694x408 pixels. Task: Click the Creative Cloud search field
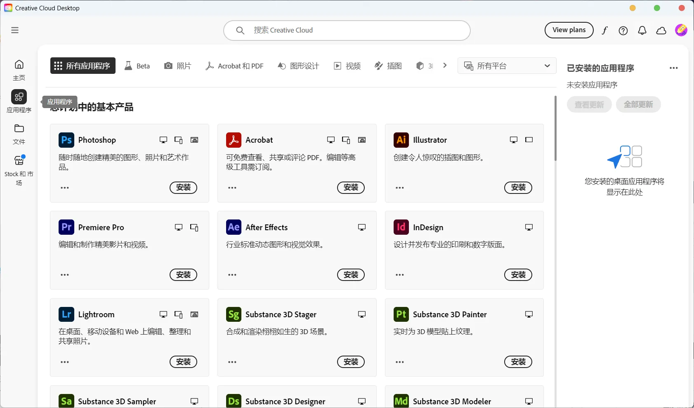click(347, 31)
